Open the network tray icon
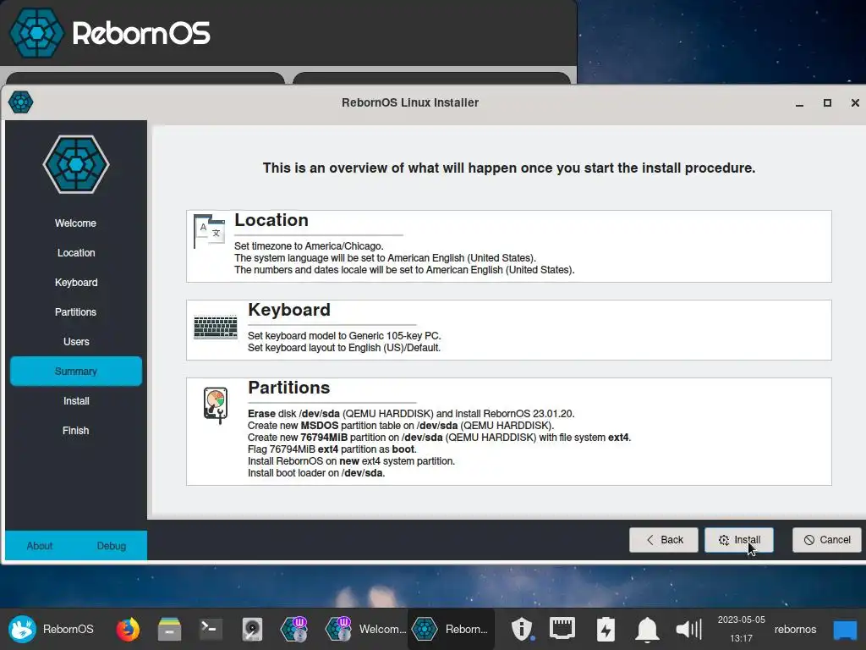 [x=562, y=629]
